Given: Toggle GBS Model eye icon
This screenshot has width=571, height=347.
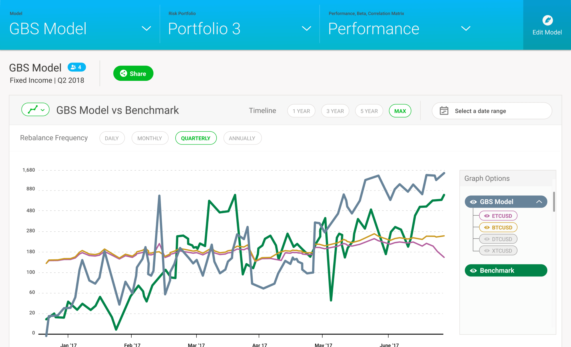Looking at the screenshot, I should [473, 202].
